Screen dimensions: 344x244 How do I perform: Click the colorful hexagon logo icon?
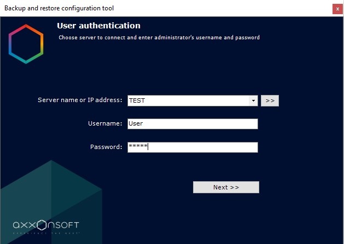[26, 44]
